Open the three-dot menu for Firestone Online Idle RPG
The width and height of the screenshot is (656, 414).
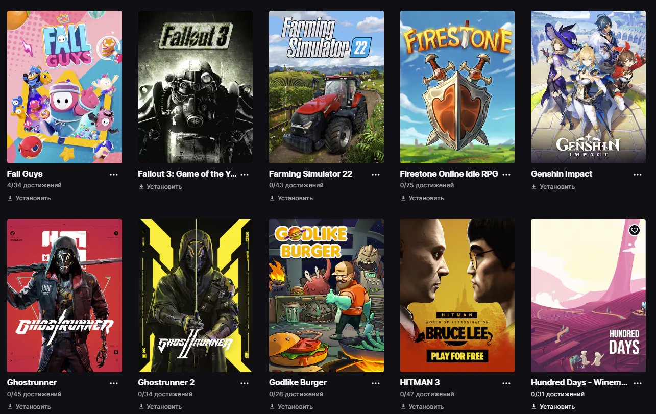click(506, 174)
